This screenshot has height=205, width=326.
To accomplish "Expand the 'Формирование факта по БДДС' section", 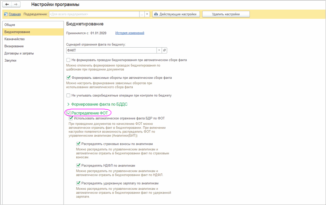I will (x=97, y=104).
